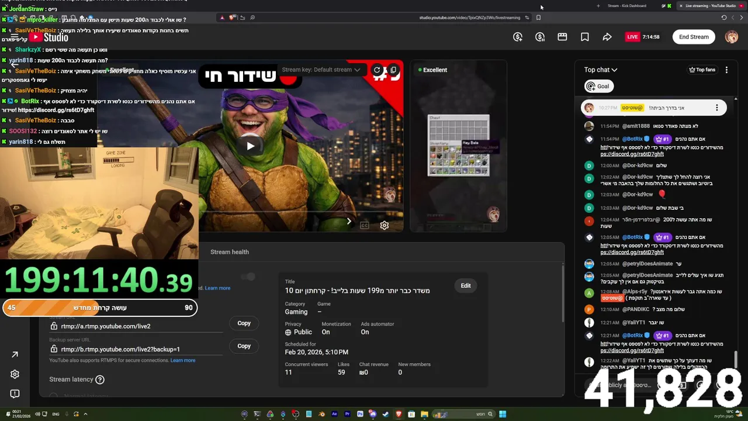This screenshot has width=748, height=421.
Task: Click the dollar pause ads icon
Action: [540, 37]
